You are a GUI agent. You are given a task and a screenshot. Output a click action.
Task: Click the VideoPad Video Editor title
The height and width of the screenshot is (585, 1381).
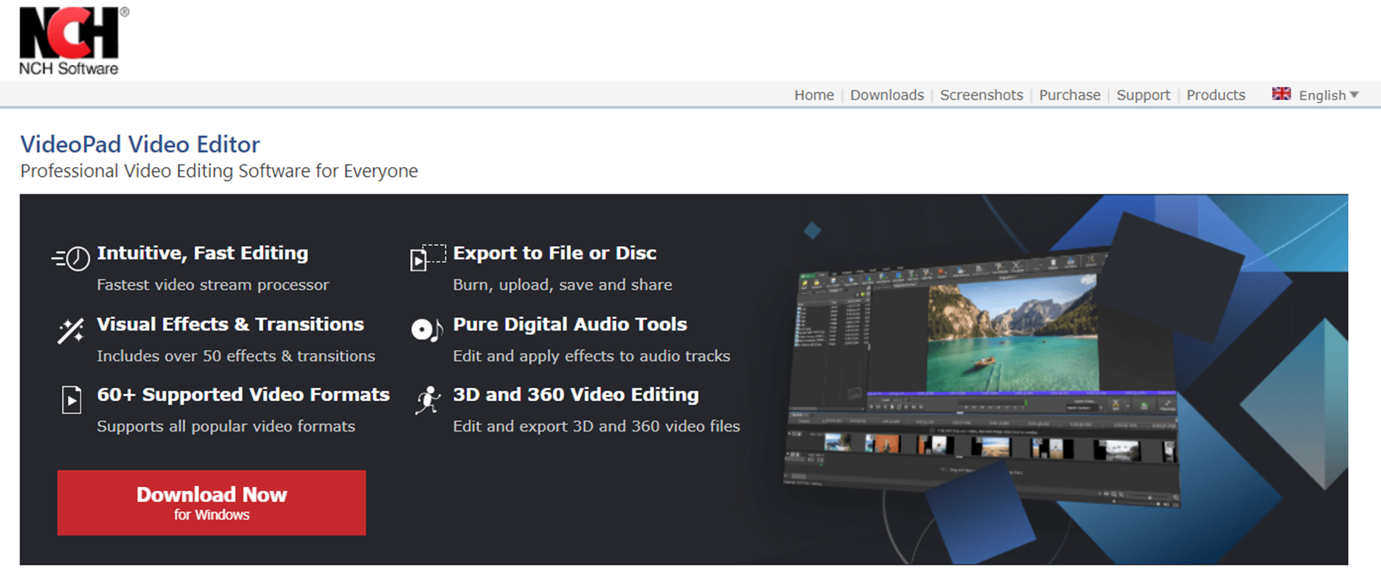[x=140, y=144]
